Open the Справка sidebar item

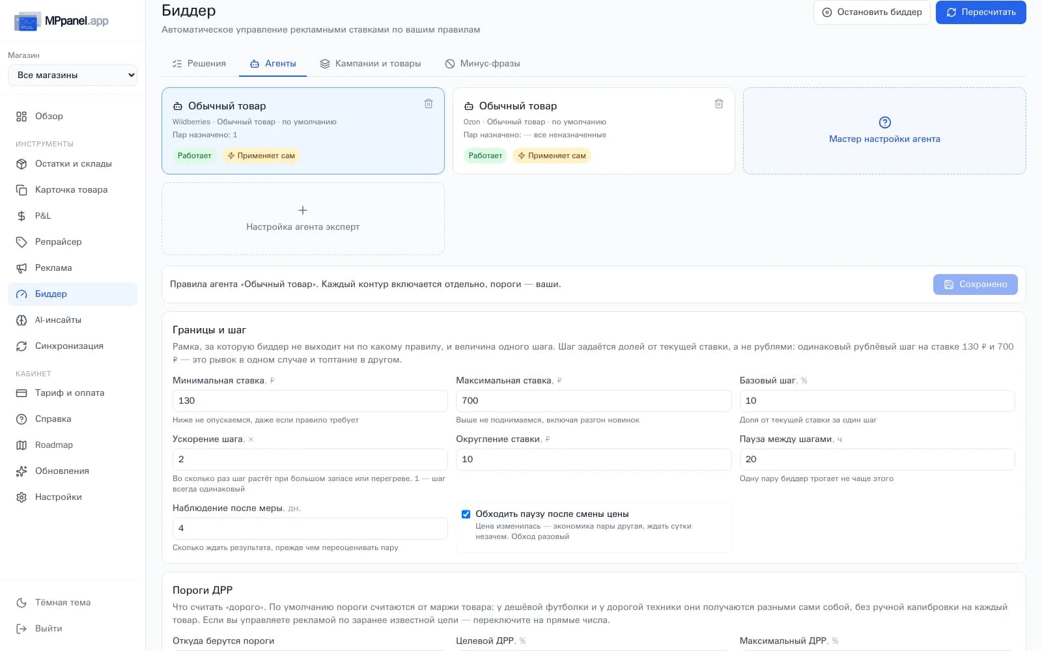tap(72, 419)
